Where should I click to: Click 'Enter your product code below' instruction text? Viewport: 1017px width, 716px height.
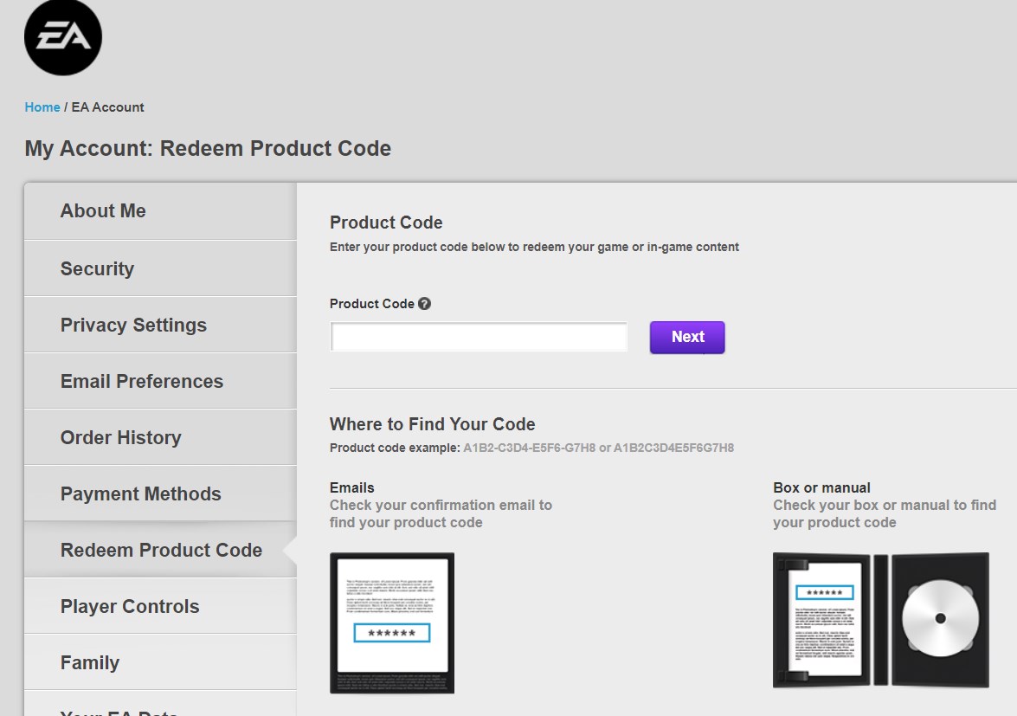pyautogui.click(x=534, y=247)
